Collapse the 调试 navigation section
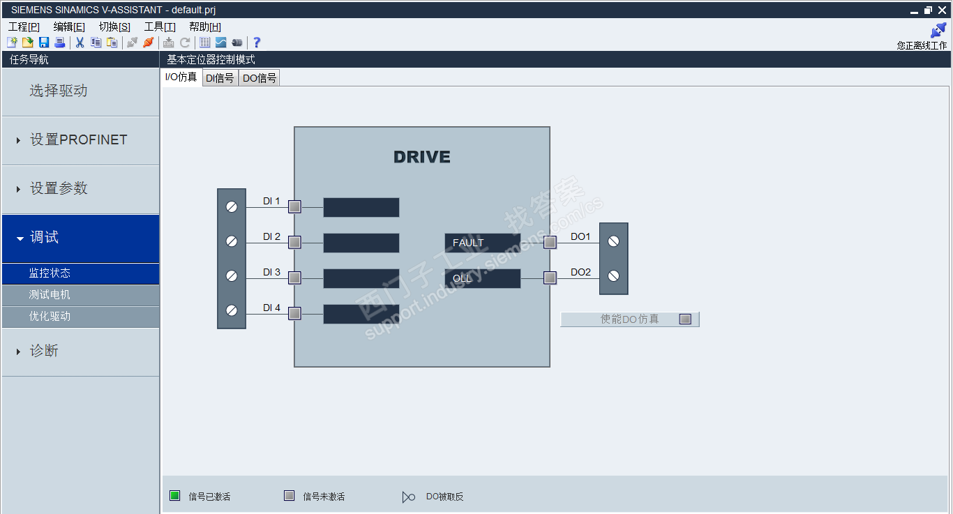 pyautogui.click(x=80, y=238)
